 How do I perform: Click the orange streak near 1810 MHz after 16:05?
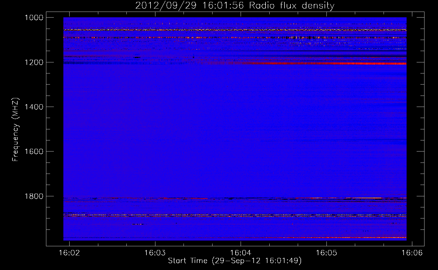tap(364, 198)
